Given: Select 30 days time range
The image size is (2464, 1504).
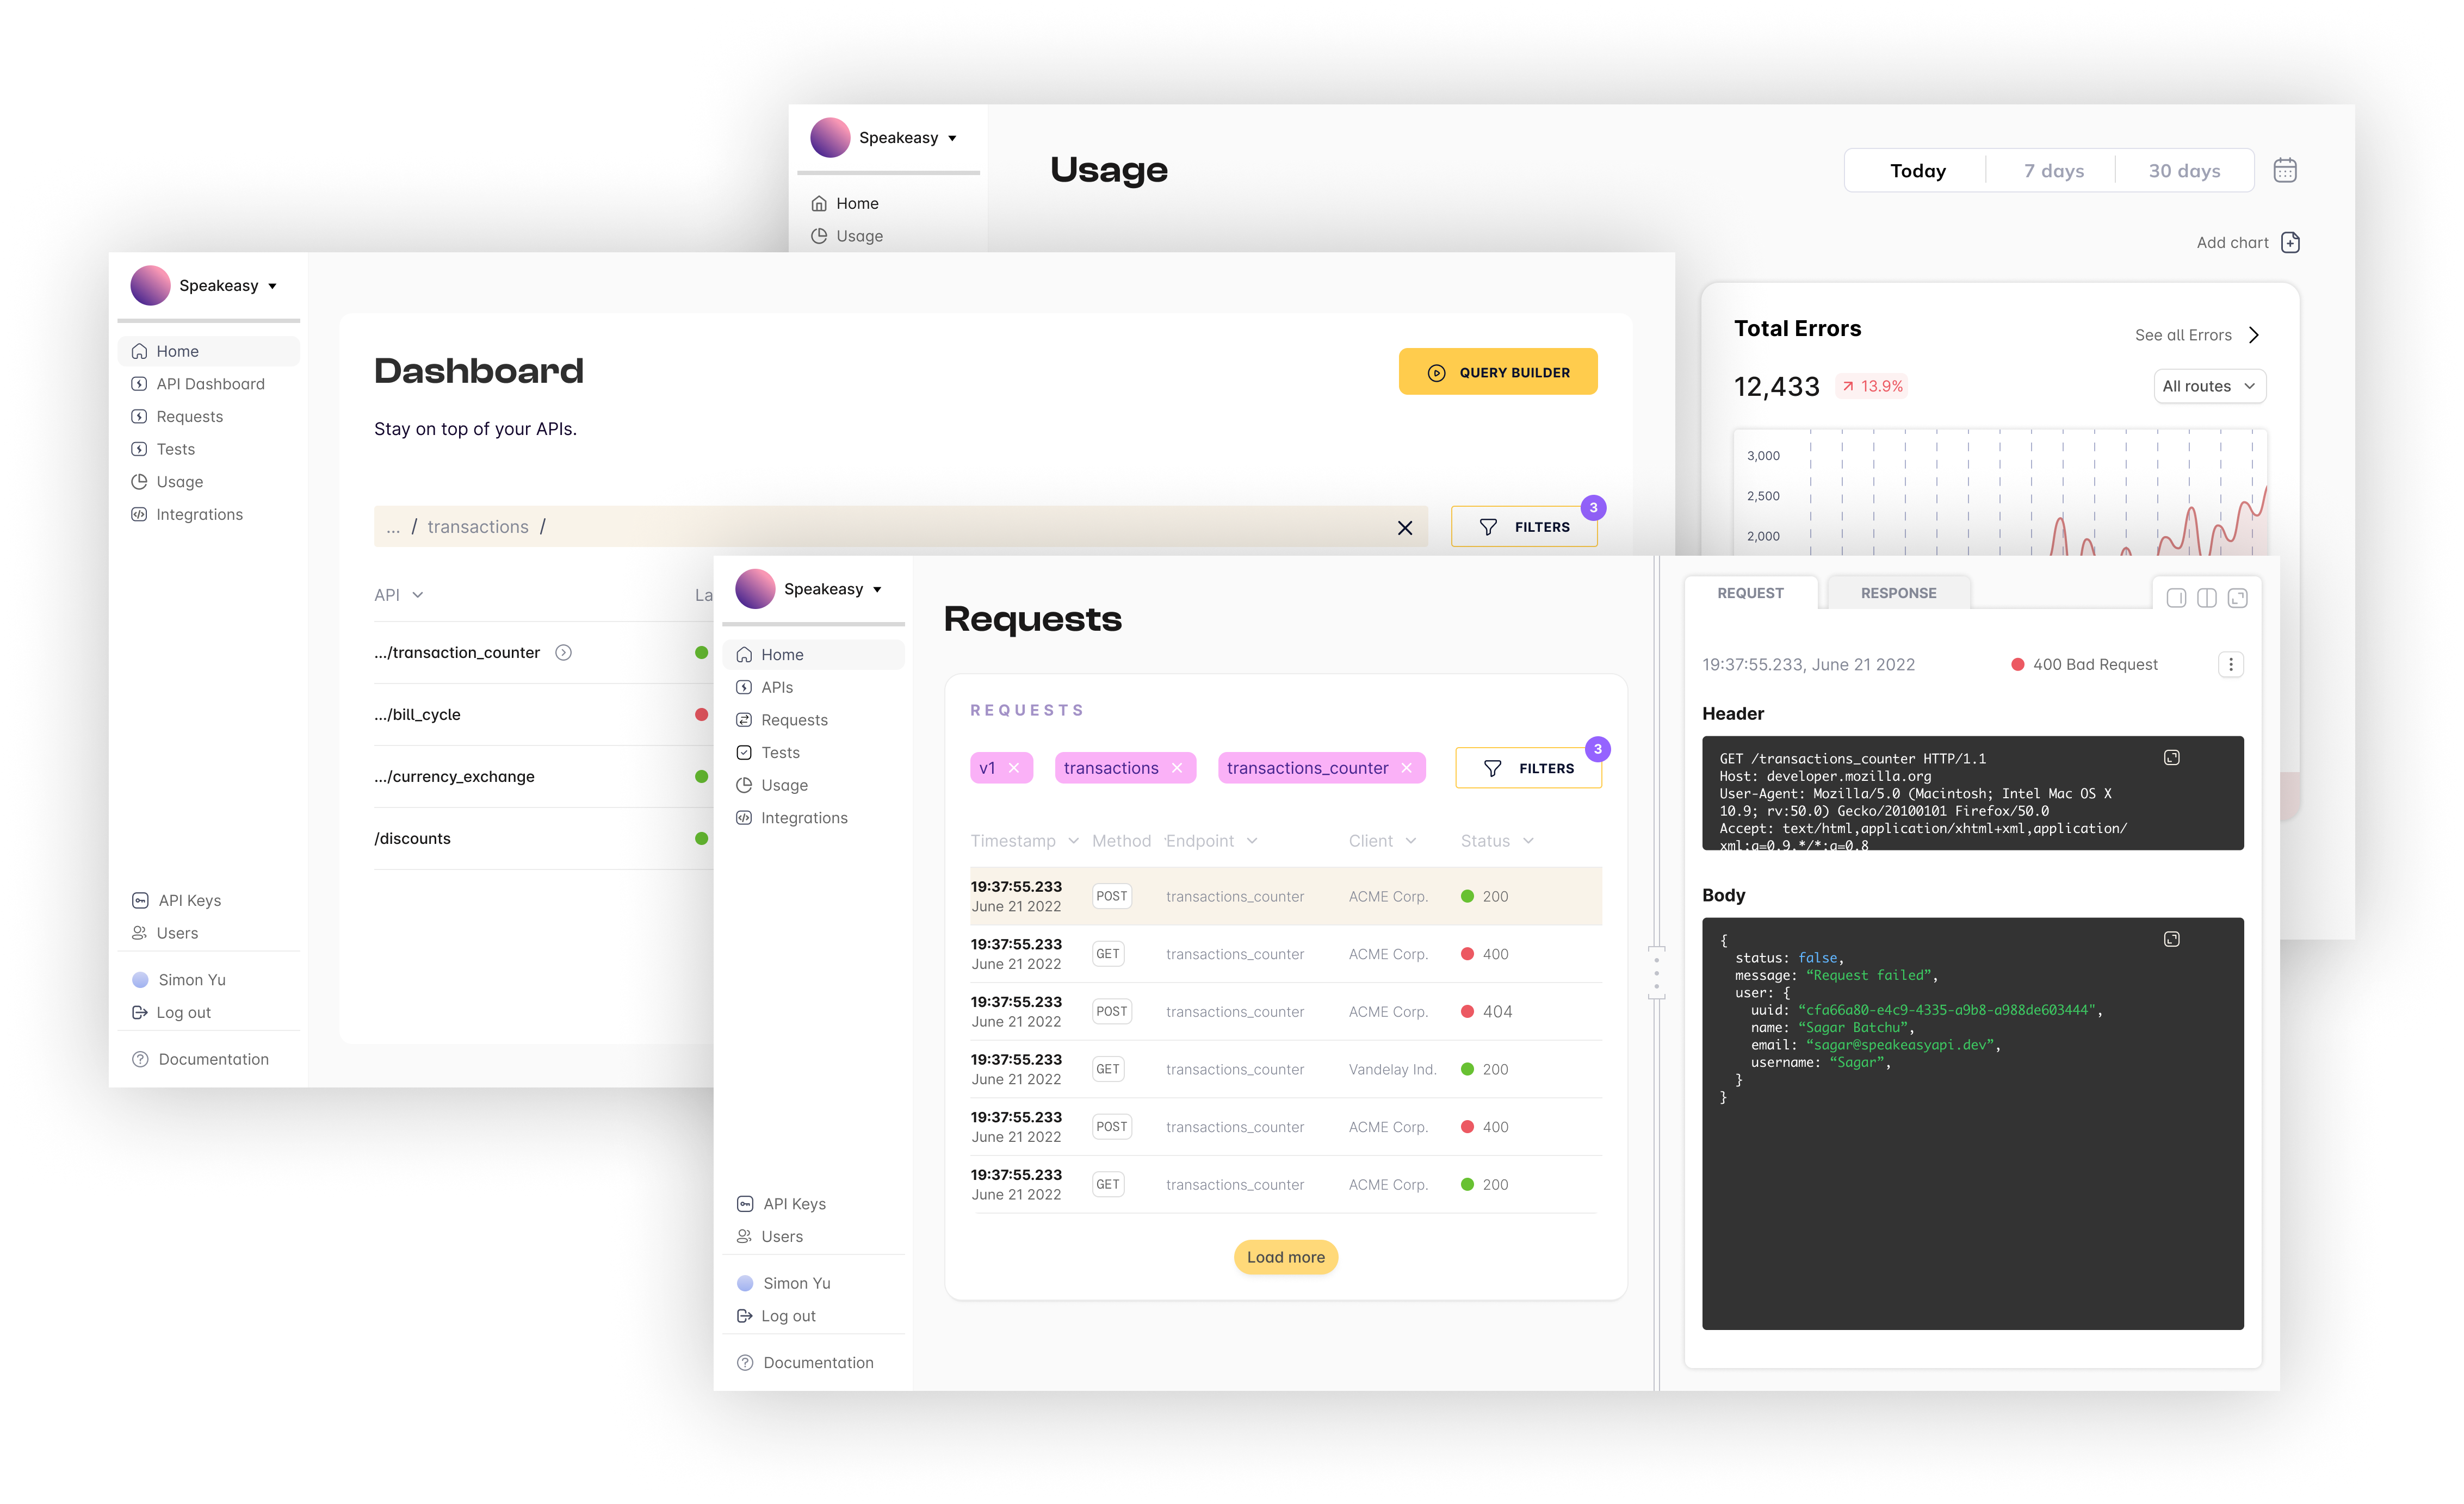Looking at the screenshot, I should tap(2184, 171).
